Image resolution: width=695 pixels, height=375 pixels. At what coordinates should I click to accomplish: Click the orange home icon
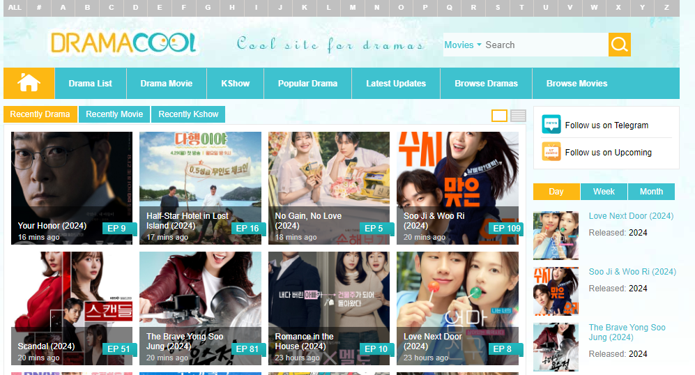click(29, 83)
